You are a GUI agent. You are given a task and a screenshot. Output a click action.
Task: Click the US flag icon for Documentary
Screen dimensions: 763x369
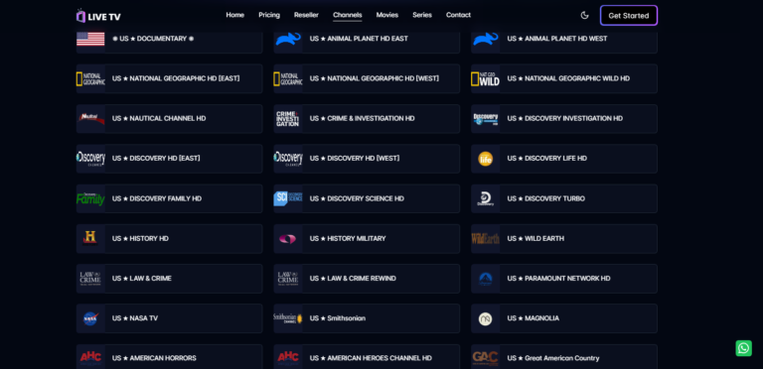coord(90,39)
